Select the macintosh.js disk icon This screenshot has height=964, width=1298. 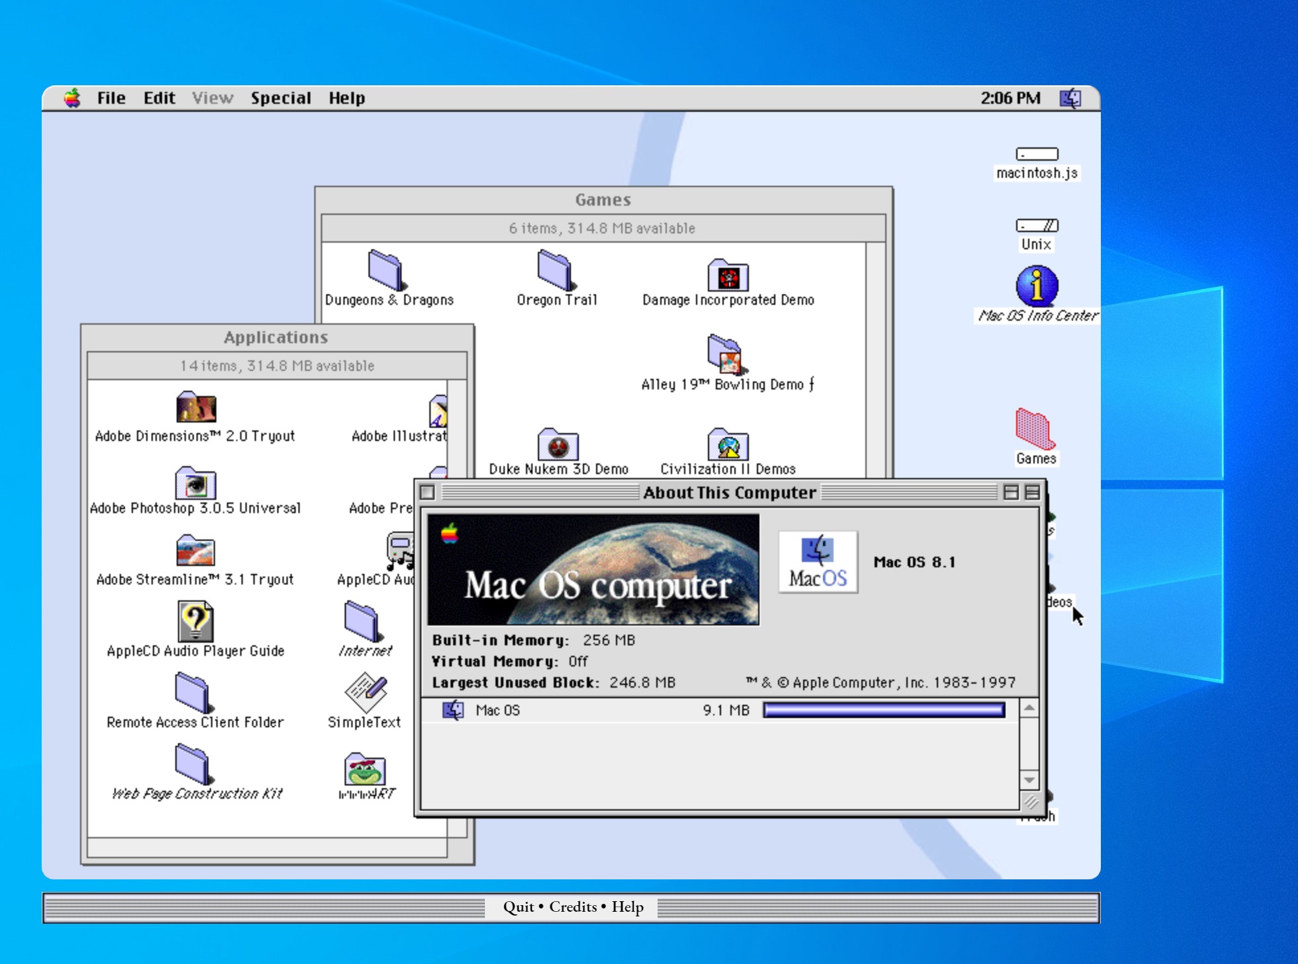click(x=1037, y=154)
